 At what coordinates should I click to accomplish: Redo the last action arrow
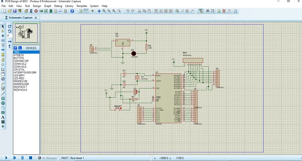[133, 11]
